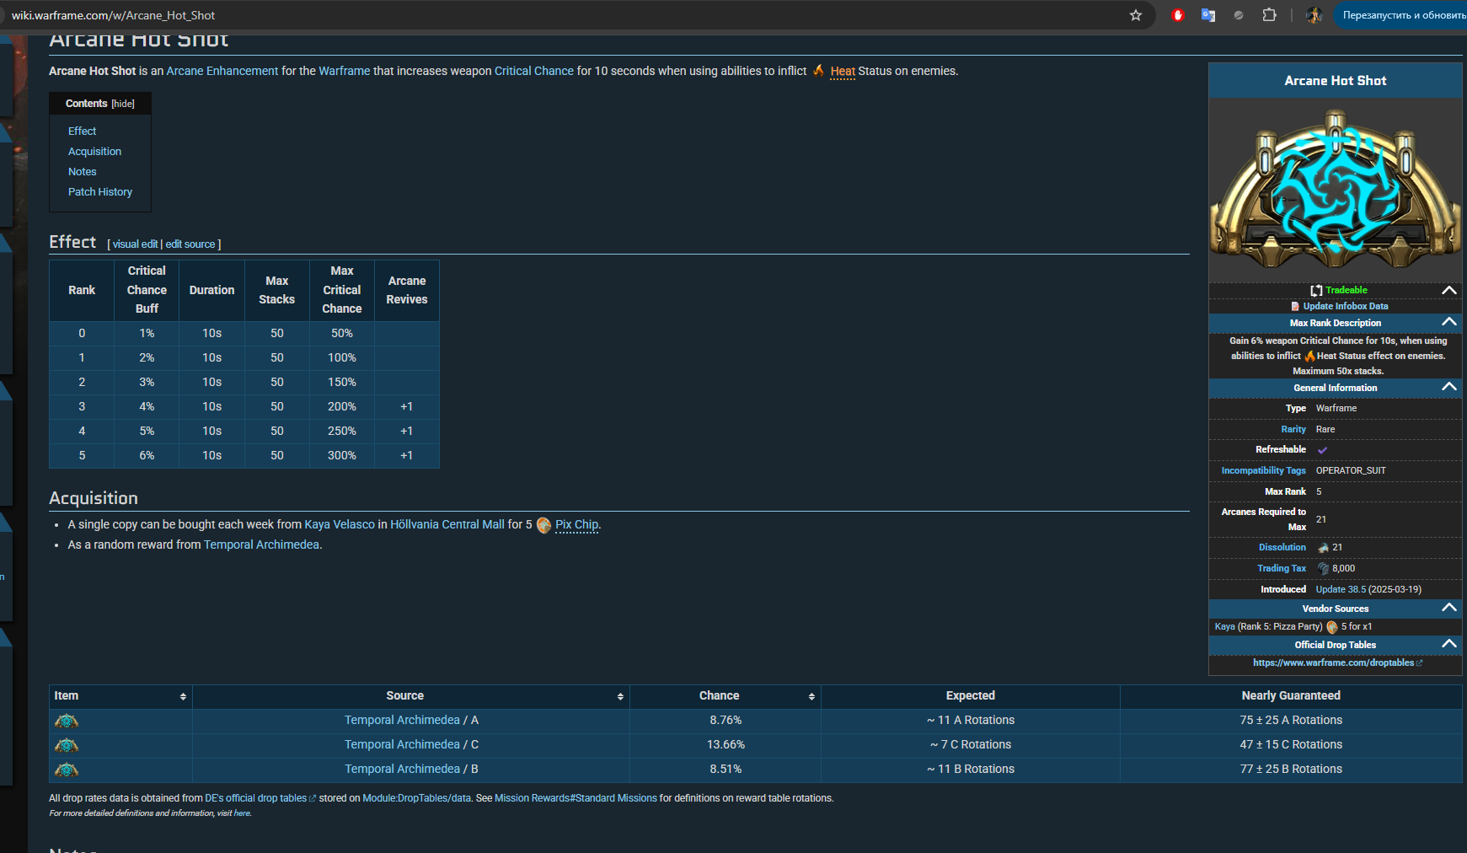Viewport: 1467px width, 853px height.
Task: Click the Heat status flame icon in intro
Action: click(818, 71)
